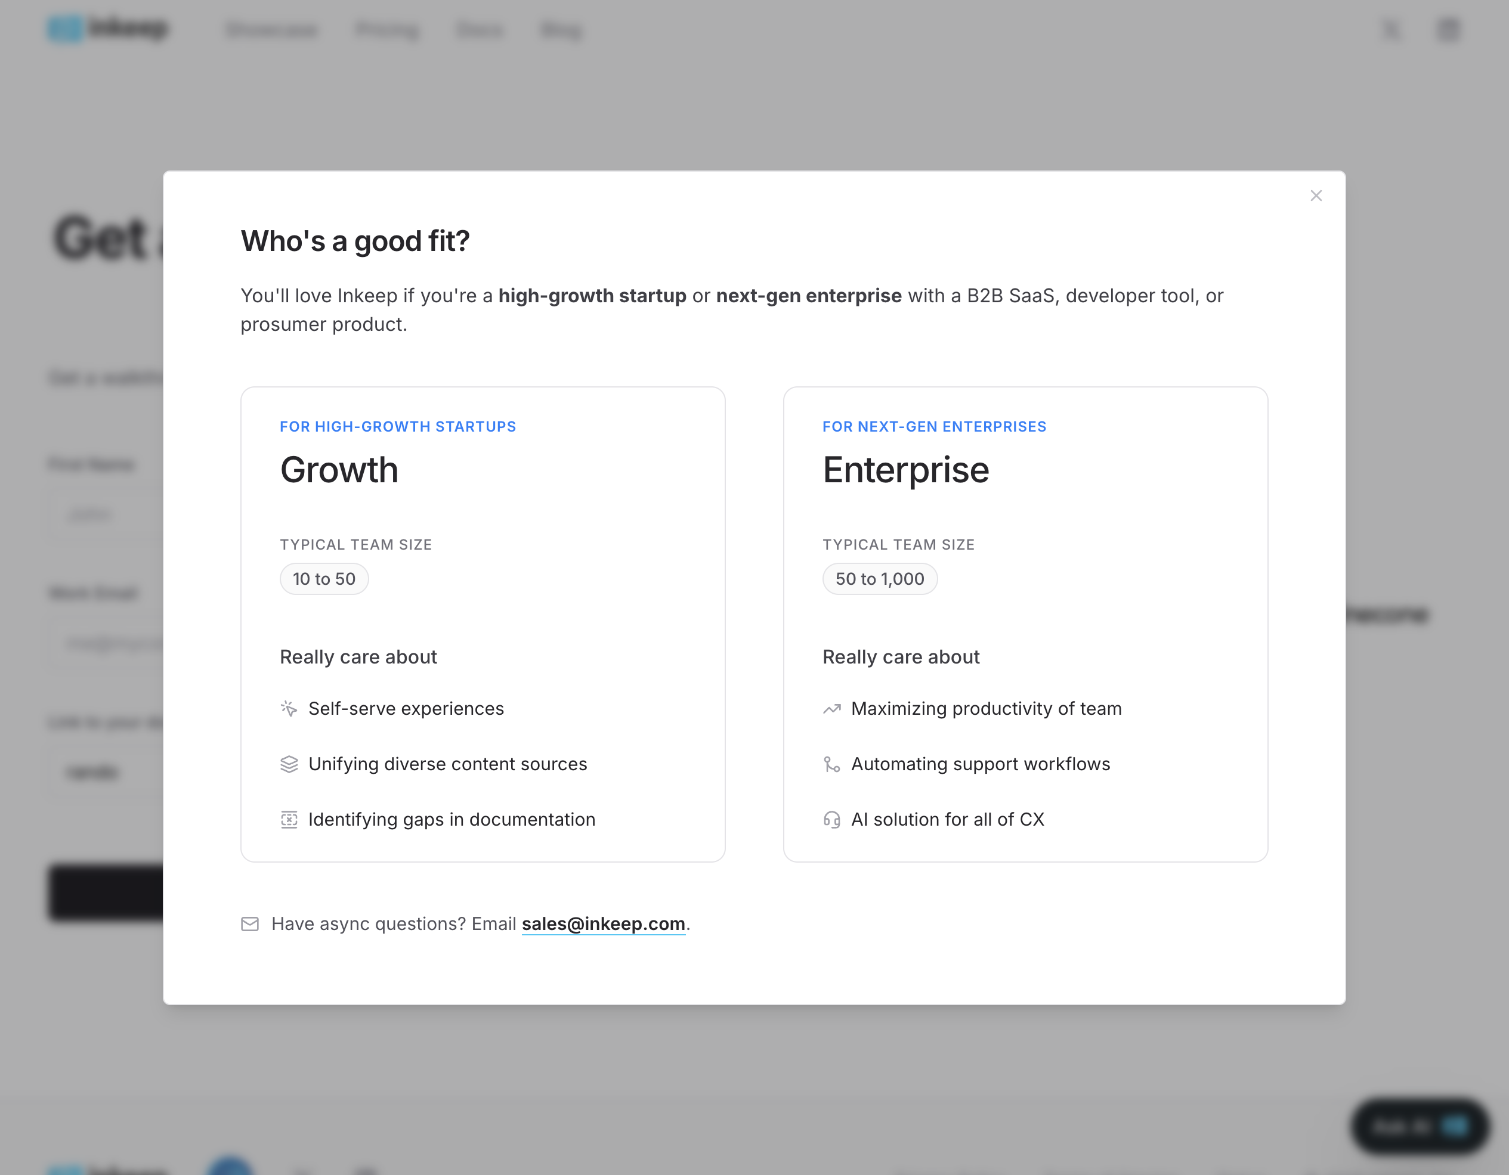The image size is (1509, 1175).
Task: Click the Enterprise plan heading
Action: pyautogui.click(x=906, y=470)
